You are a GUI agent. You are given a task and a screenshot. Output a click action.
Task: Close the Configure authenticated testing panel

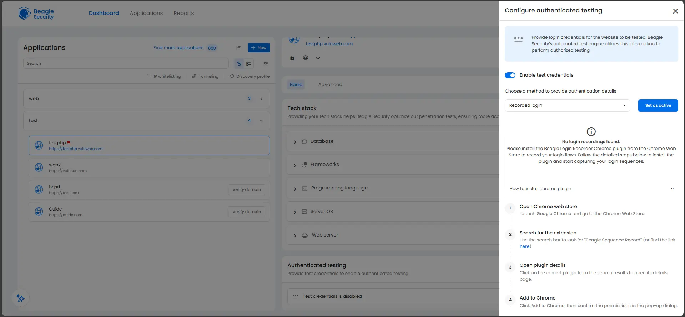(675, 11)
